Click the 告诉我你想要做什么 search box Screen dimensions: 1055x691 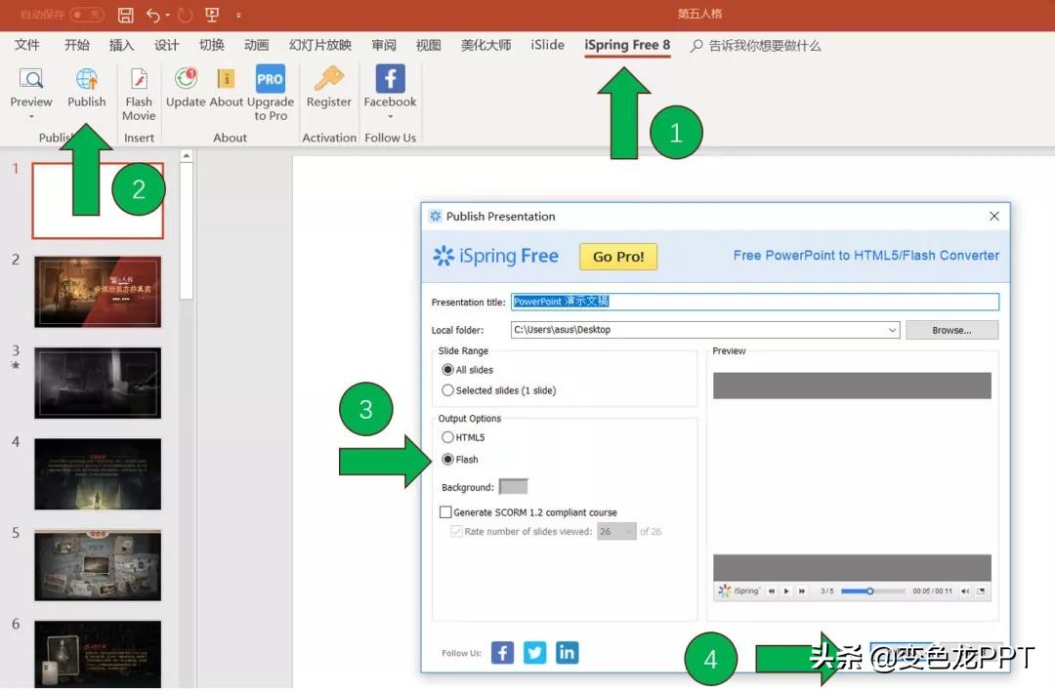pyautogui.click(x=756, y=46)
